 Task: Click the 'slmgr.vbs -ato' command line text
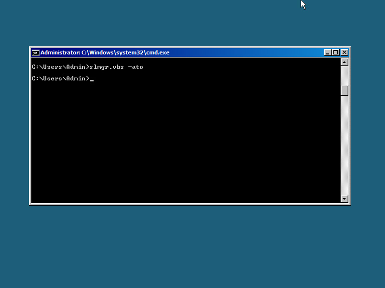[116, 67]
